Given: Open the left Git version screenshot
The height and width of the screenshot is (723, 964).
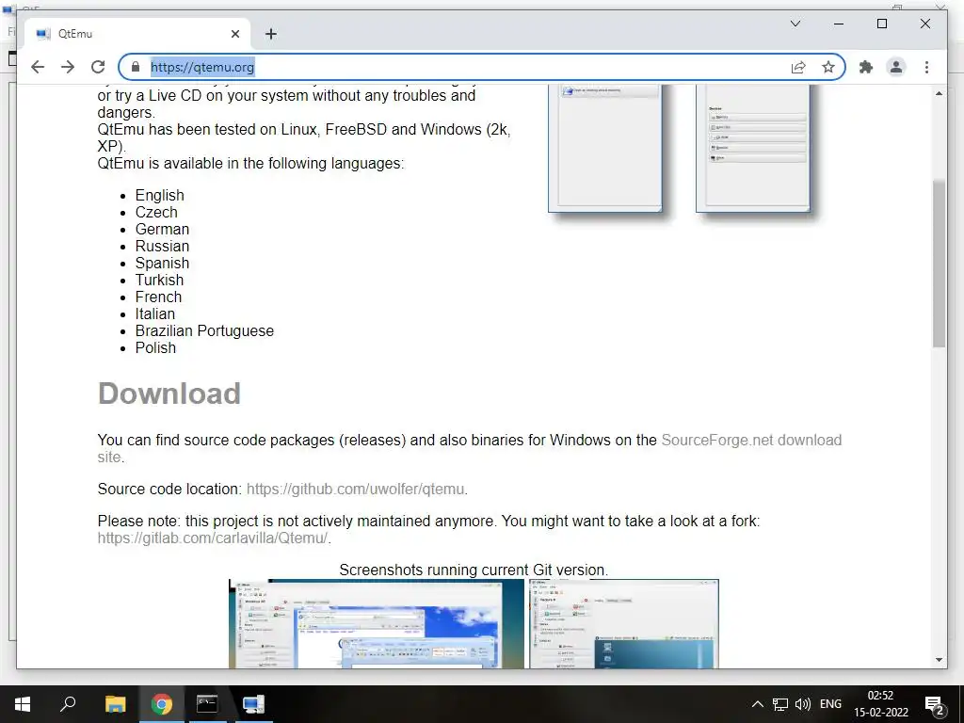Looking at the screenshot, I should coord(377,623).
